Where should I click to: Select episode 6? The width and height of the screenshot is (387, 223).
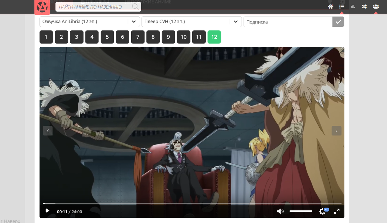[x=123, y=37]
